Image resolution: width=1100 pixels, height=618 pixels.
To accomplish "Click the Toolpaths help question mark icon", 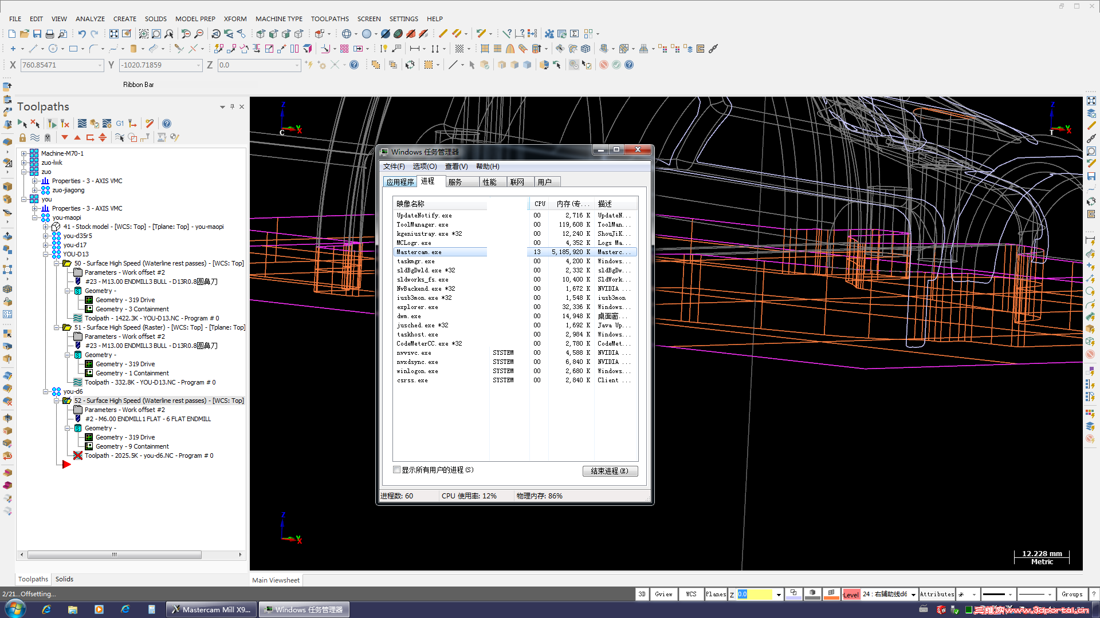I will [167, 124].
